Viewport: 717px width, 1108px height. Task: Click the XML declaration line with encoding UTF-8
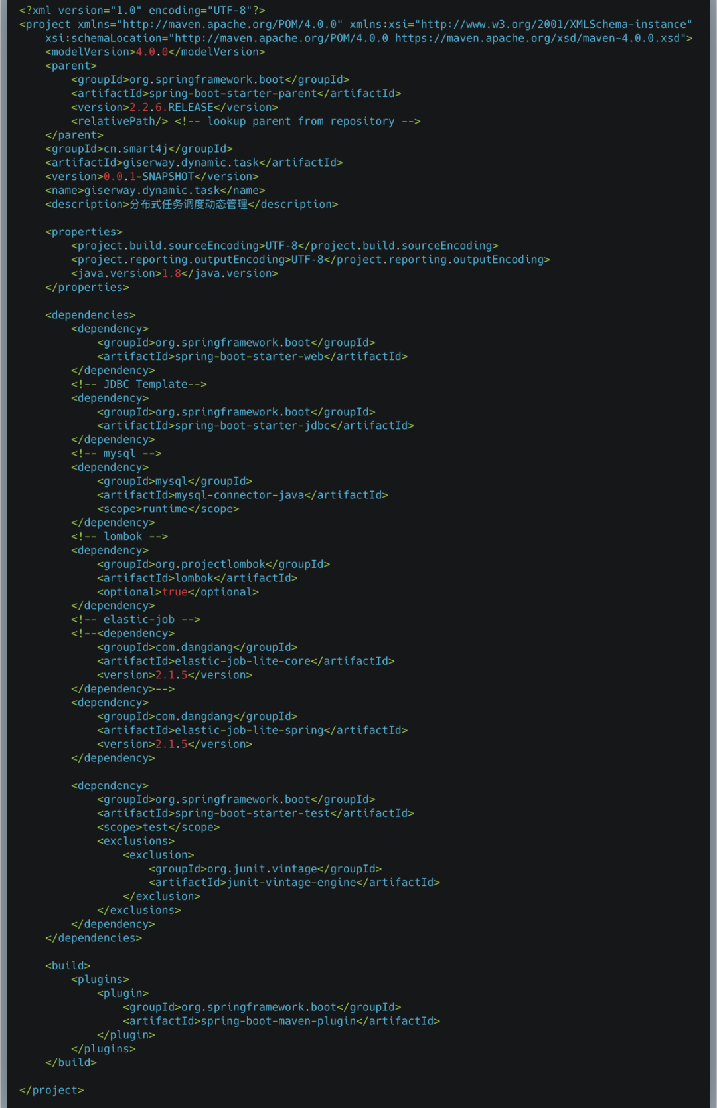[x=142, y=11]
